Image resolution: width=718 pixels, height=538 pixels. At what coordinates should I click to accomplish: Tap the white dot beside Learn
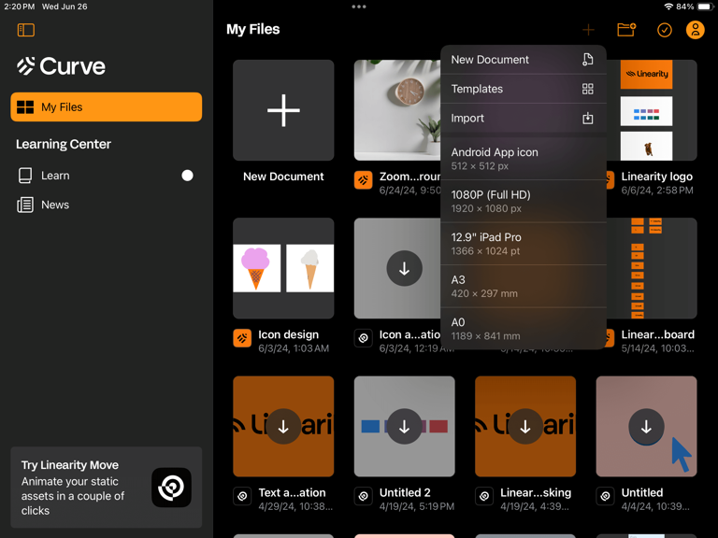click(x=187, y=176)
